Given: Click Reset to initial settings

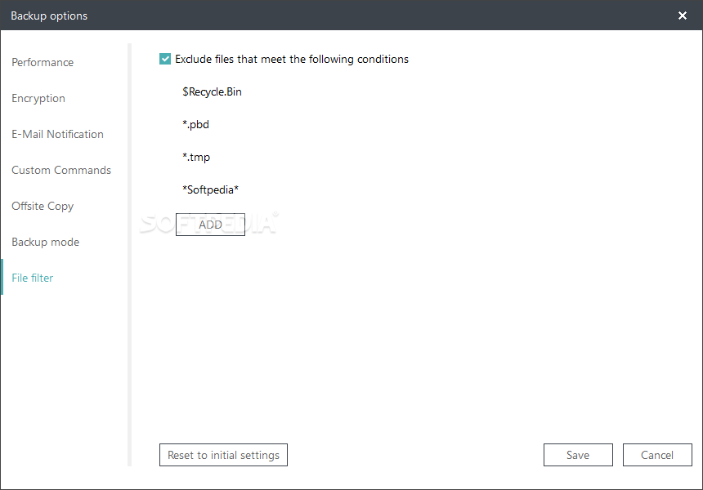Looking at the screenshot, I should tap(223, 455).
